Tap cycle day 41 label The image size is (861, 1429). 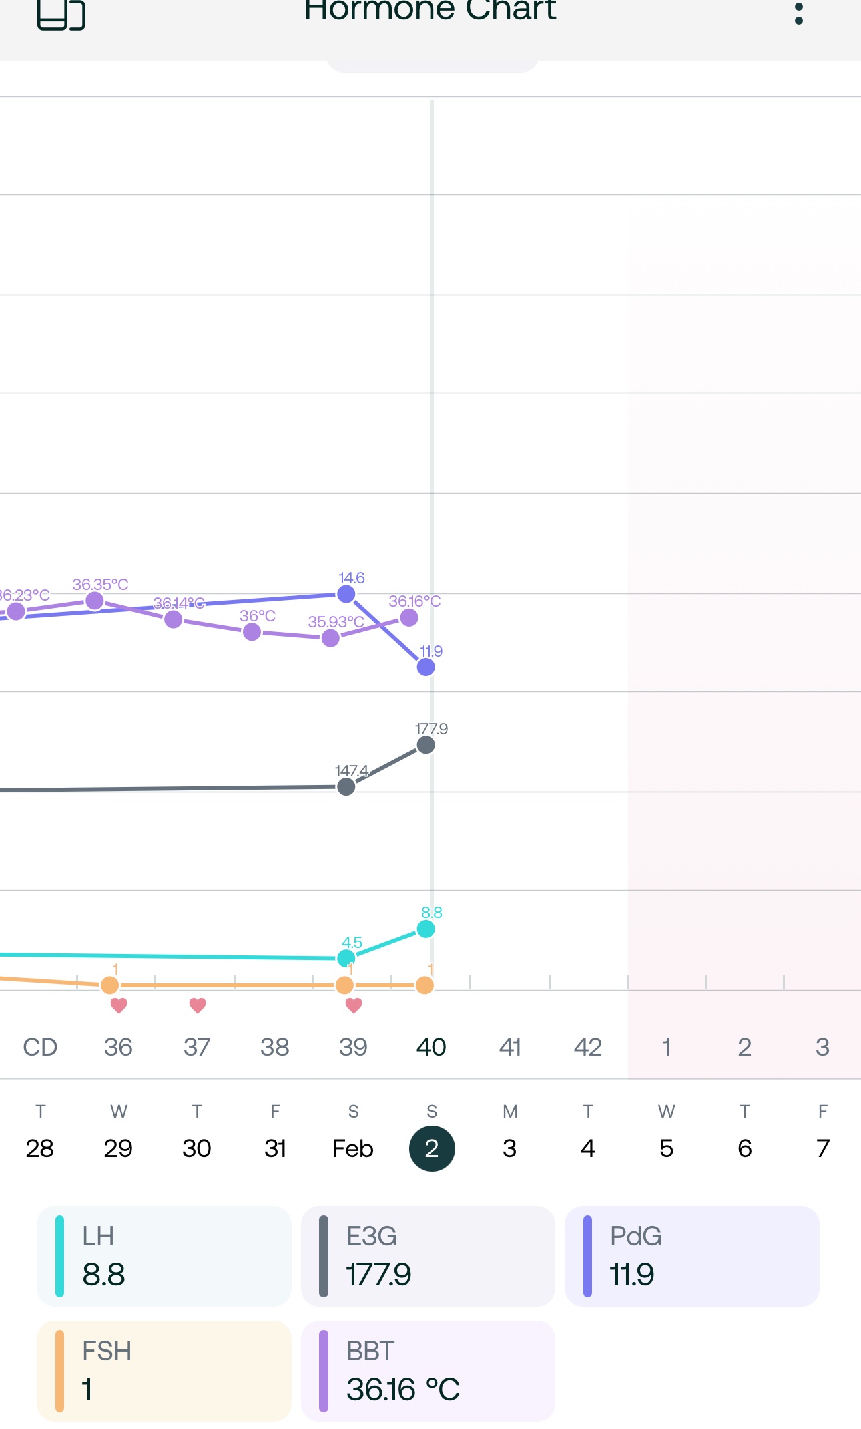tap(510, 1047)
